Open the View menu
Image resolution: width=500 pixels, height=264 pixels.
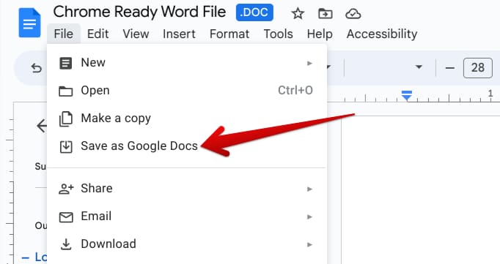point(136,34)
